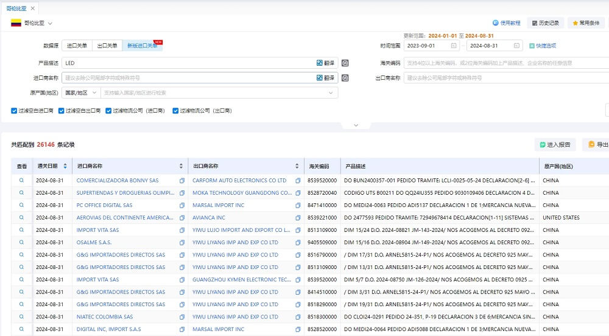Copy importer name COMERCIALIZADORA BONNY SAS
Image resolution: width=609 pixels, height=336 pixels.
click(x=181, y=180)
